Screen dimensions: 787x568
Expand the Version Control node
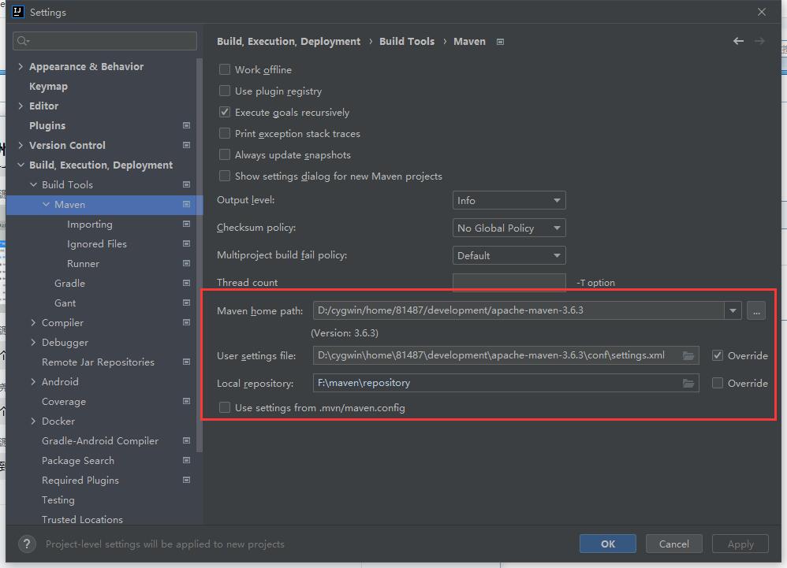pyautogui.click(x=20, y=145)
